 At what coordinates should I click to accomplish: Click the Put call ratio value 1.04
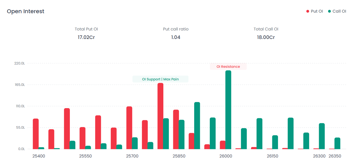tap(176, 37)
